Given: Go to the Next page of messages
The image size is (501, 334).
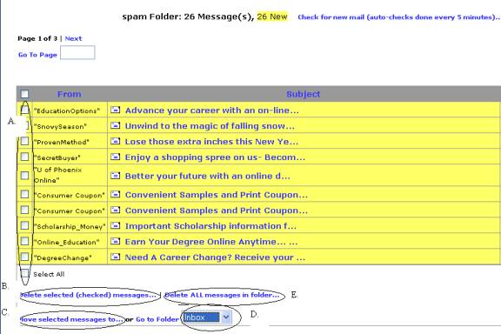Looking at the screenshot, I should tap(73, 38).
